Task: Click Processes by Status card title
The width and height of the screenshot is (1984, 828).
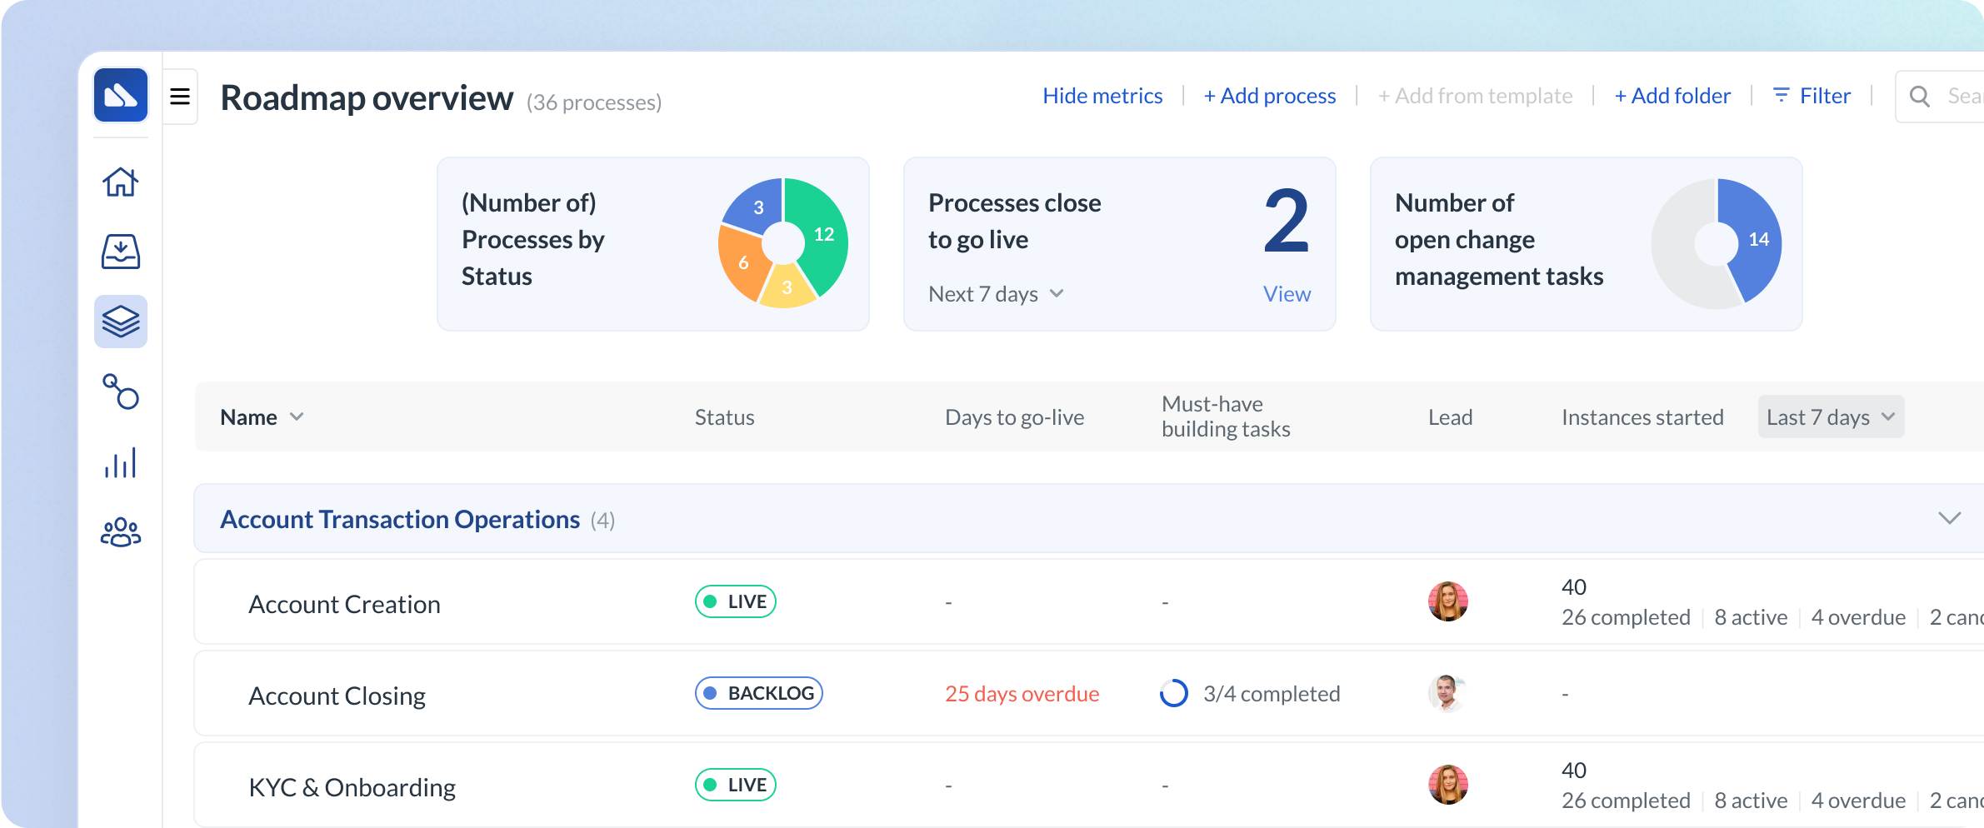Action: click(533, 240)
